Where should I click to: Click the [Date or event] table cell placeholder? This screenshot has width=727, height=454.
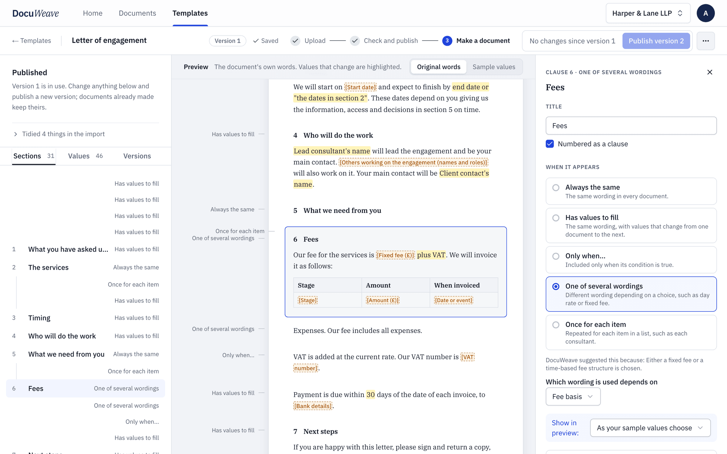[453, 300]
